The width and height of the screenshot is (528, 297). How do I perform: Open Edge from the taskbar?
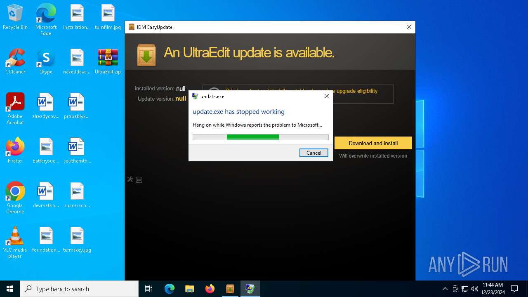tap(170, 289)
